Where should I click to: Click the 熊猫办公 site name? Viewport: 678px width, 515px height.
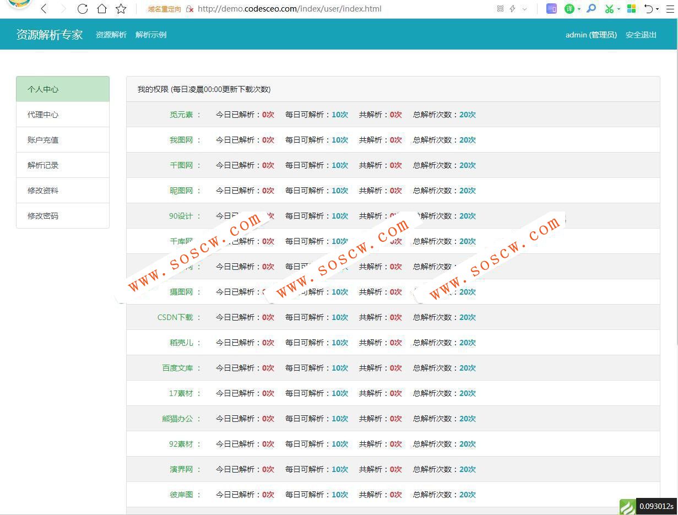pyautogui.click(x=177, y=419)
